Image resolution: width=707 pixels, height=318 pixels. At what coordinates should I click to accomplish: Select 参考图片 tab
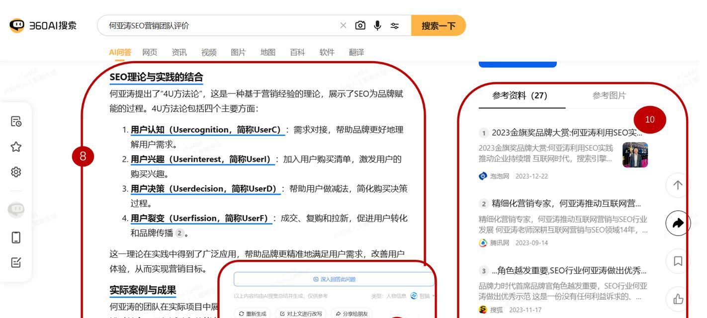click(x=609, y=95)
